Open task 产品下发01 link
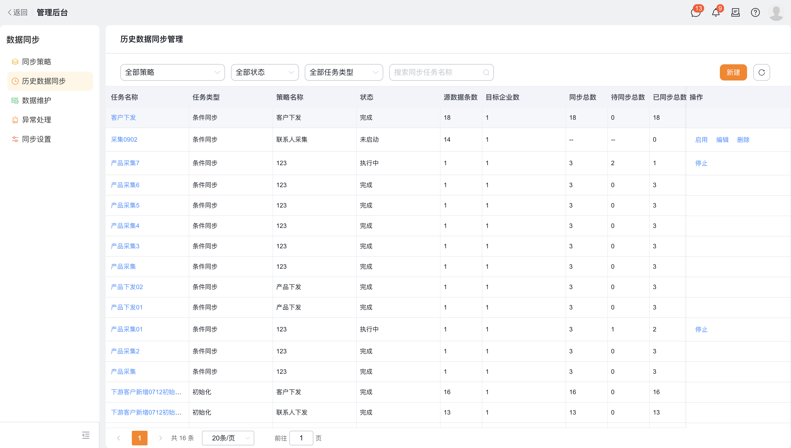The image size is (791, 448). tap(127, 307)
